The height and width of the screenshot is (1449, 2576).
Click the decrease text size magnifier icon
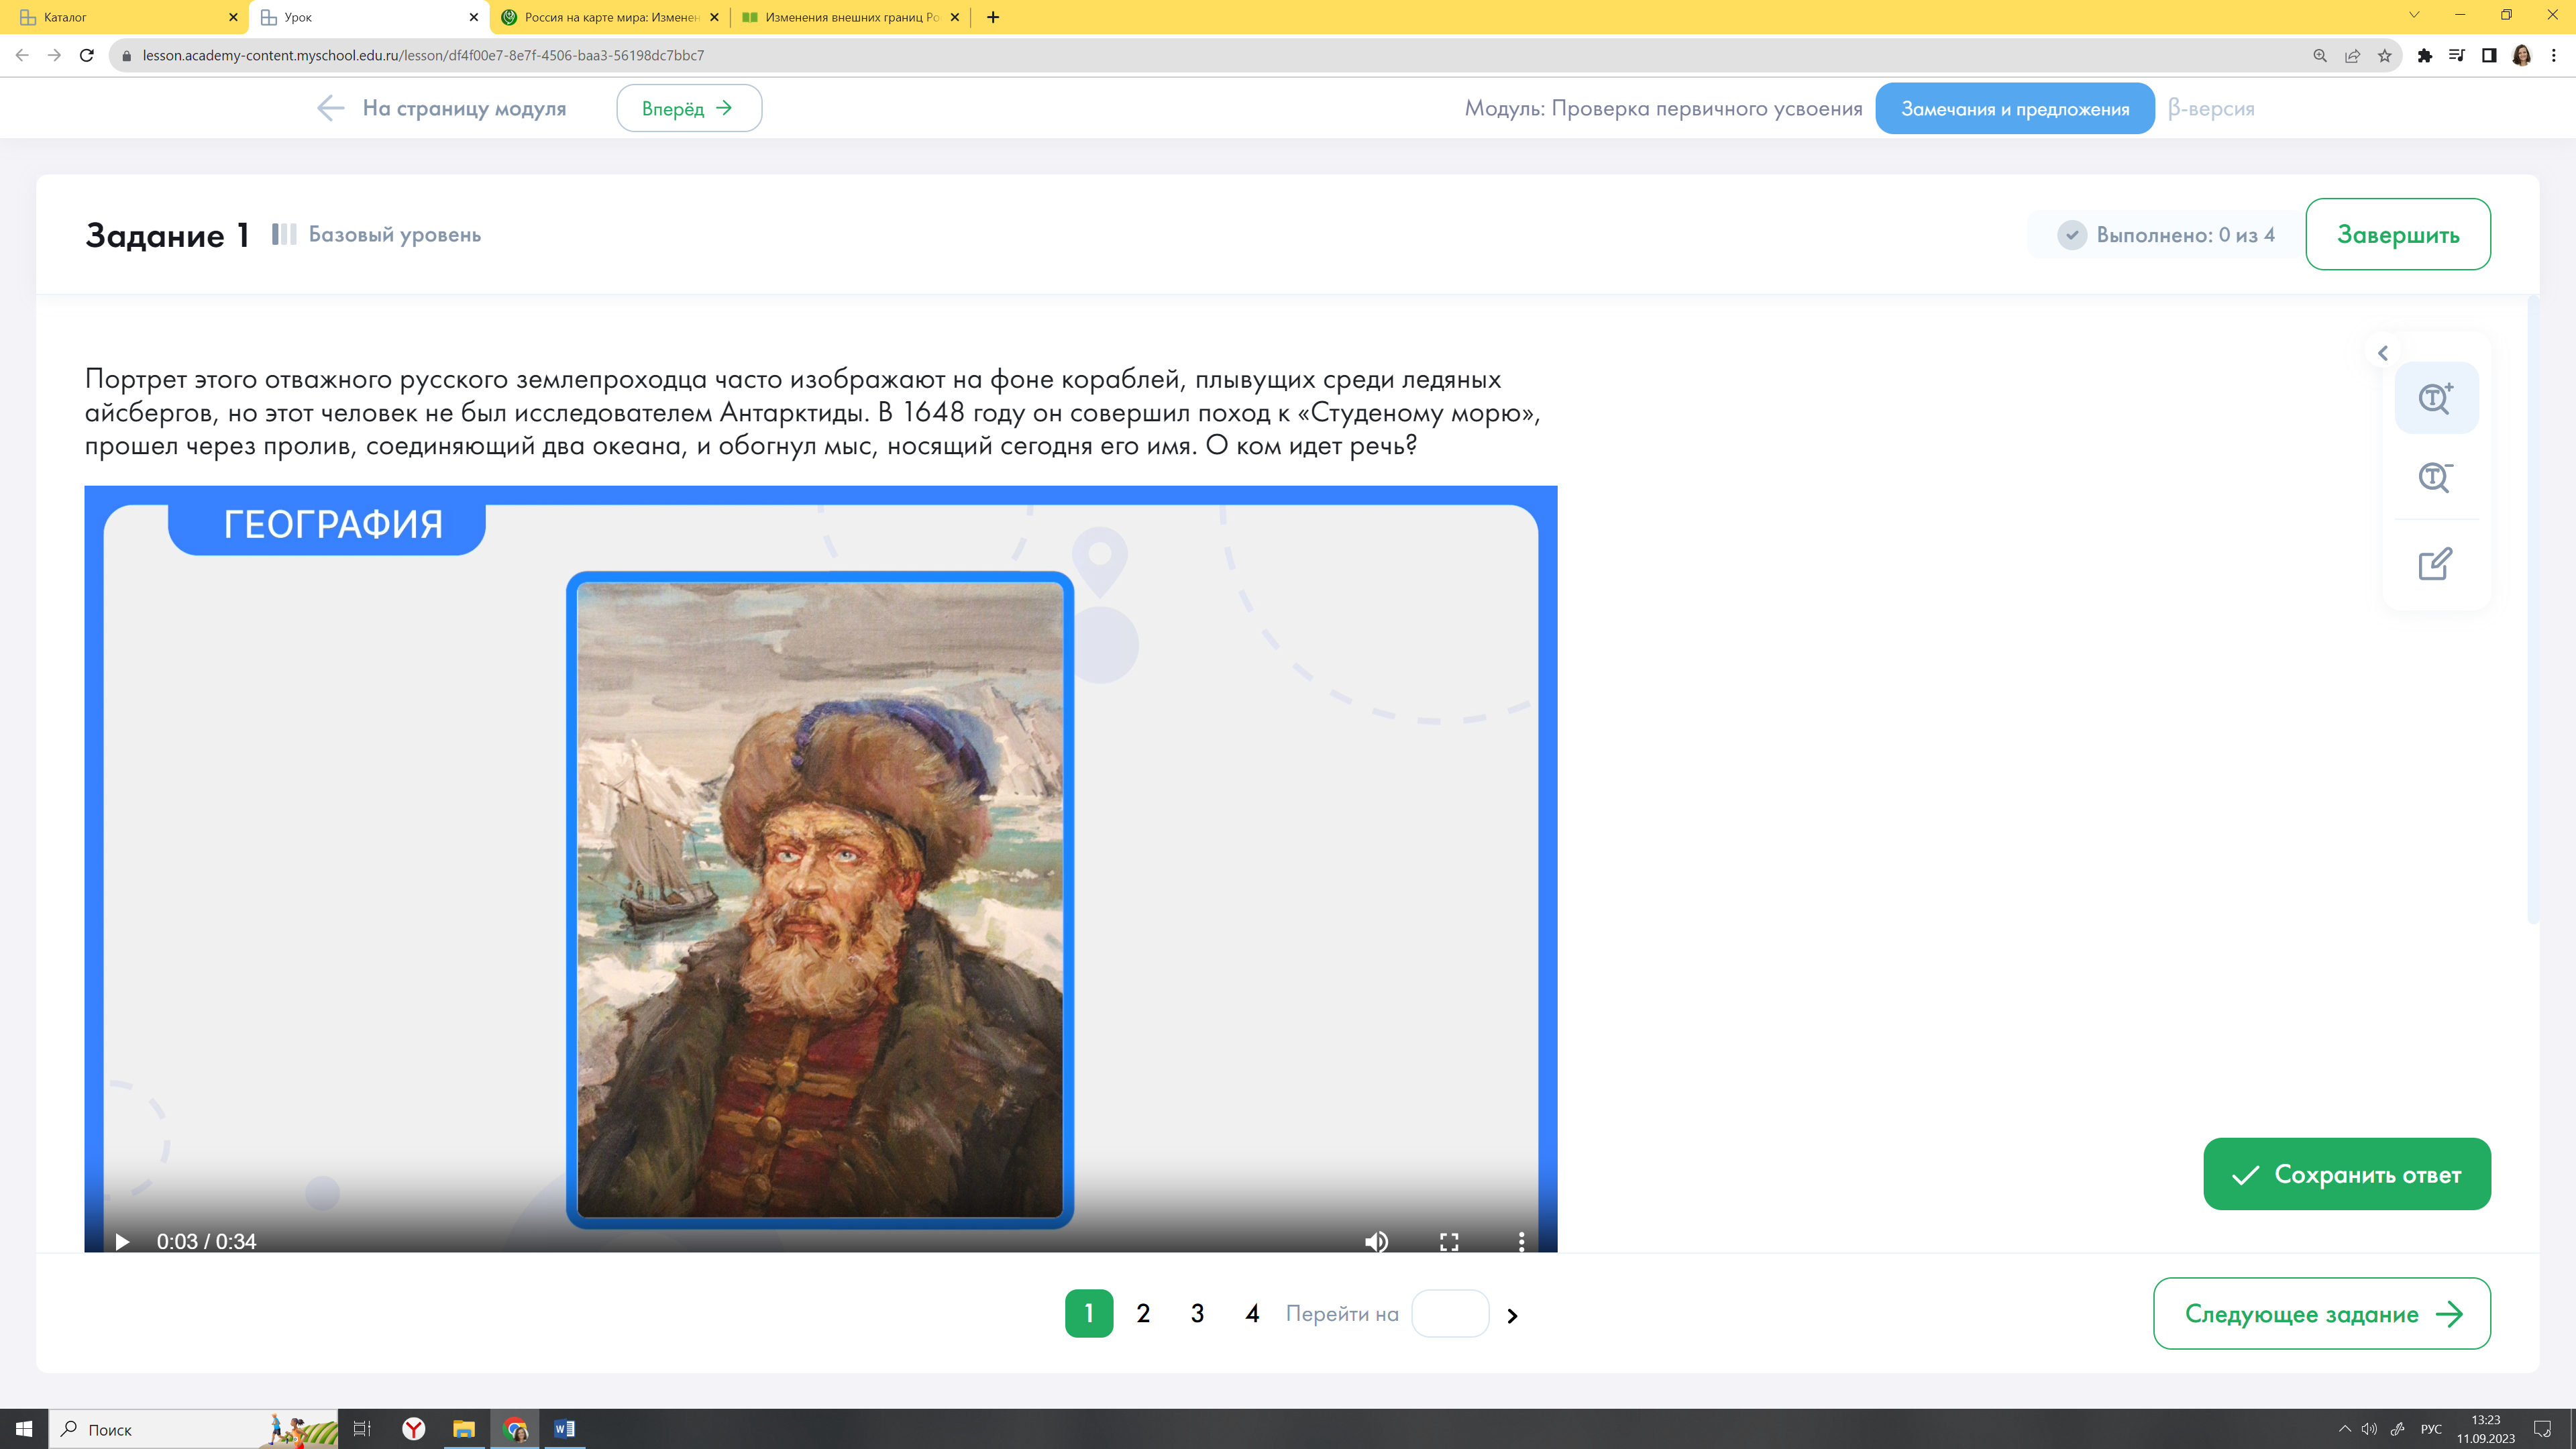pos(2435,477)
